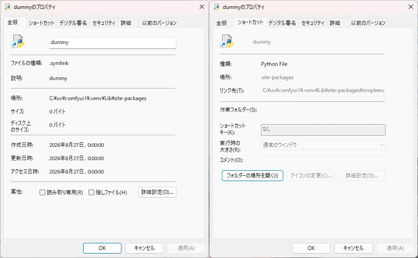
Task: Click OK in the left properties window
Action: coord(102,248)
